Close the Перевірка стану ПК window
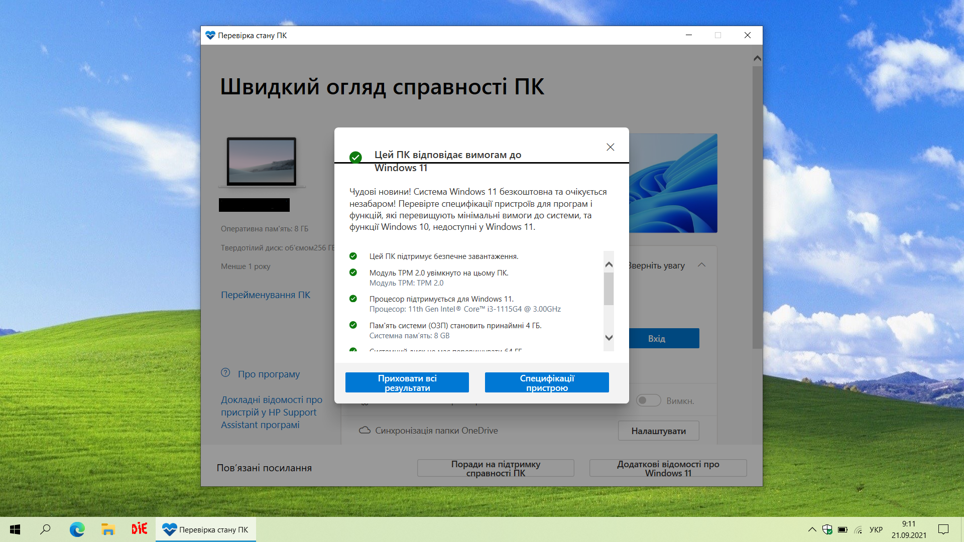The width and height of the screenshot is (964, 542). click(747, 35)
